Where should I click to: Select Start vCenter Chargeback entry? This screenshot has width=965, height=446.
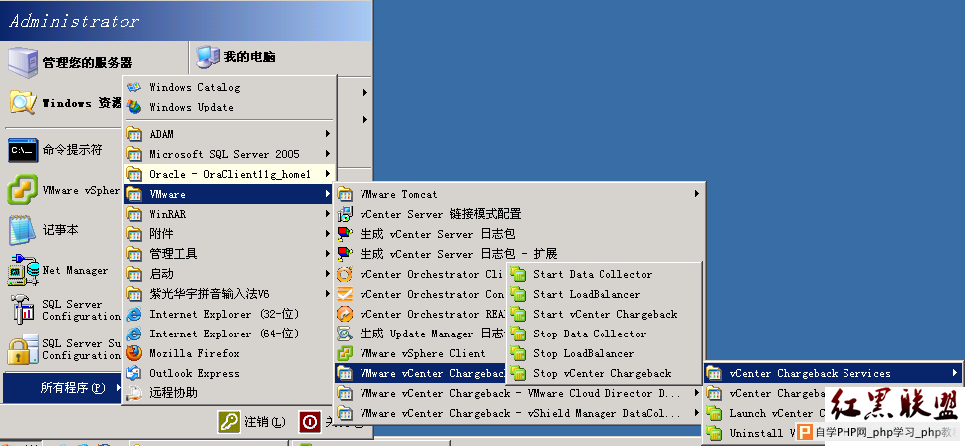coord(604,314)
